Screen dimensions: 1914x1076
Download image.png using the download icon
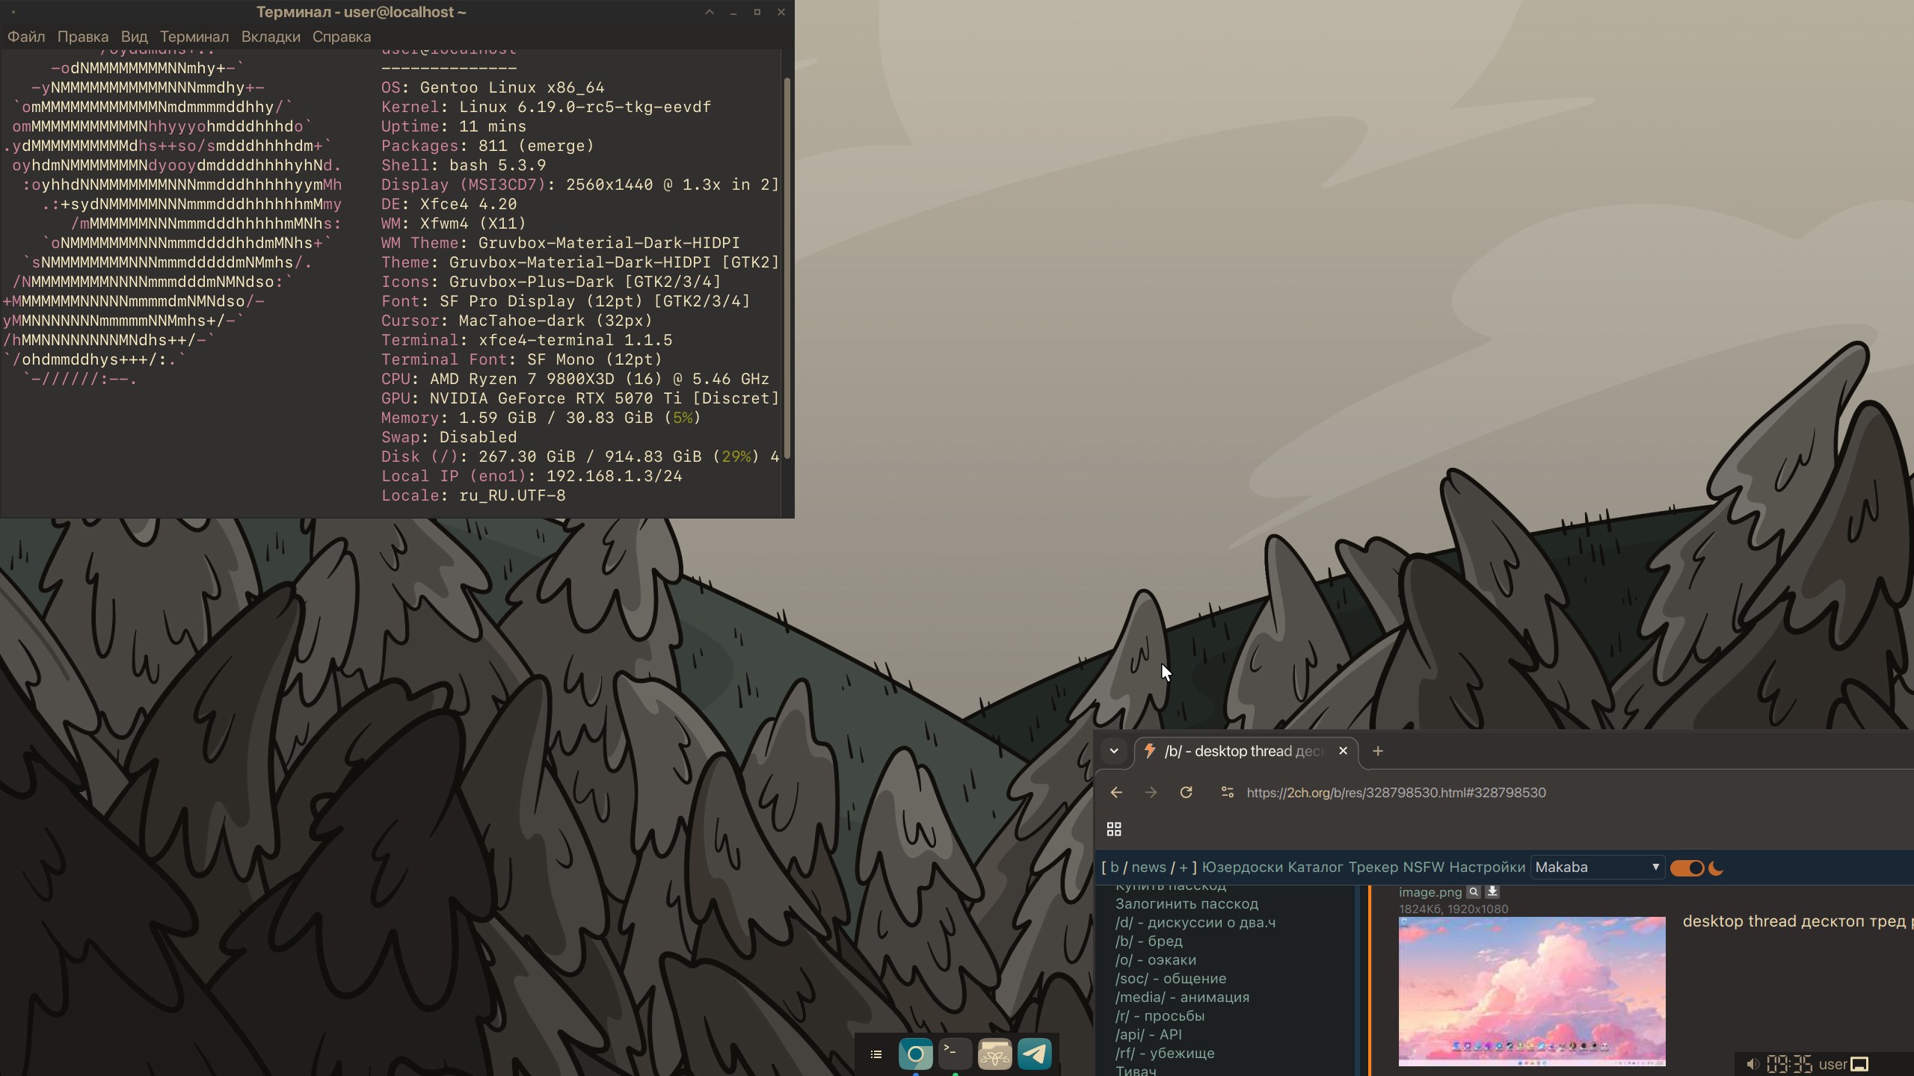(1492, 891)
